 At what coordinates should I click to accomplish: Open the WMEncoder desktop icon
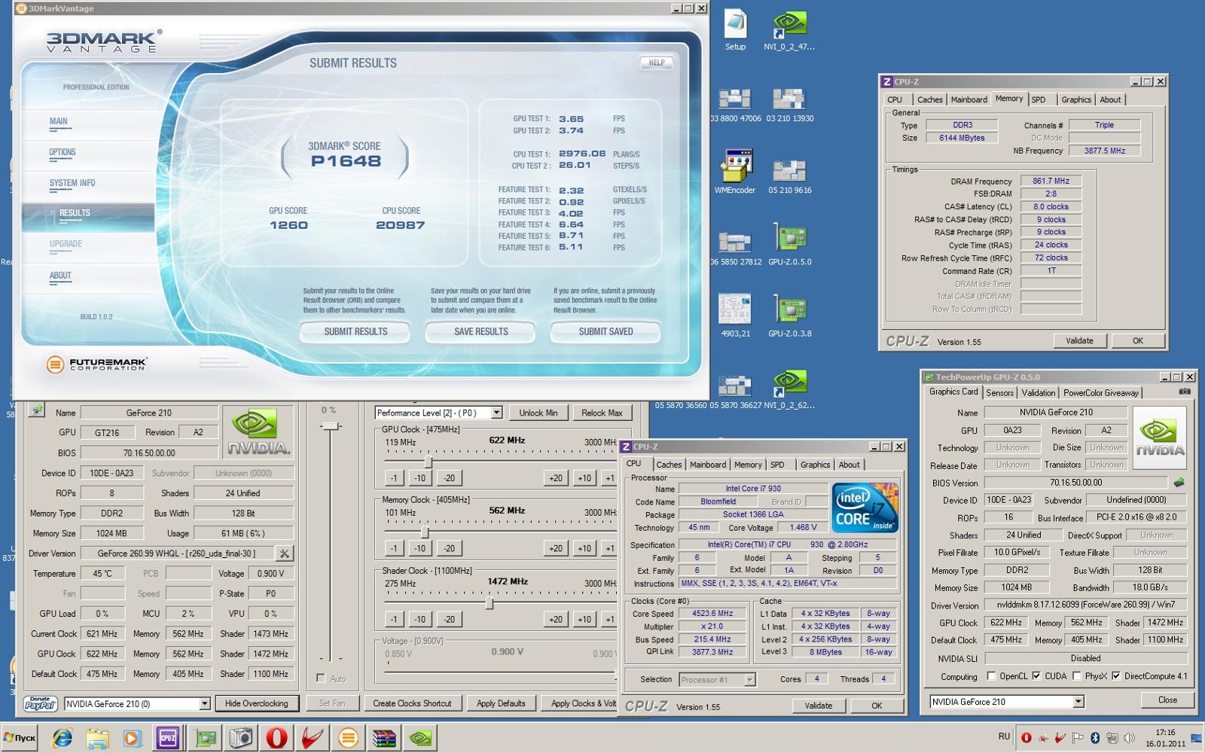tap(735, 172)
